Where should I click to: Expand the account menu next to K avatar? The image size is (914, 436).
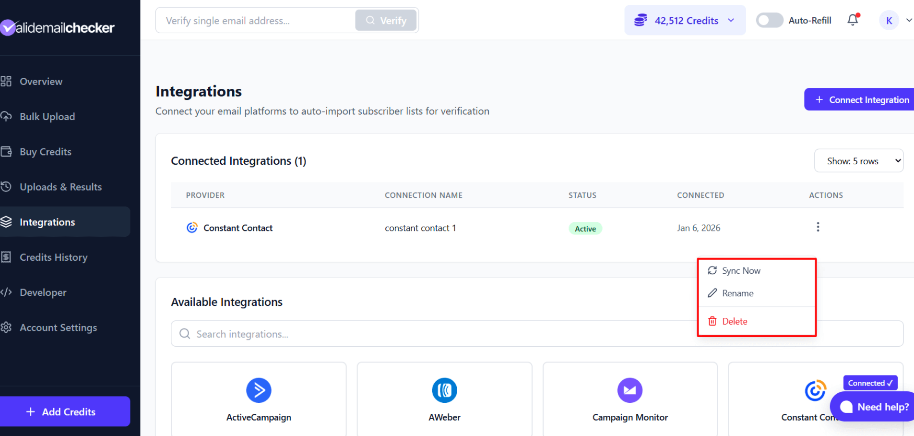click(x=908, y=20)
